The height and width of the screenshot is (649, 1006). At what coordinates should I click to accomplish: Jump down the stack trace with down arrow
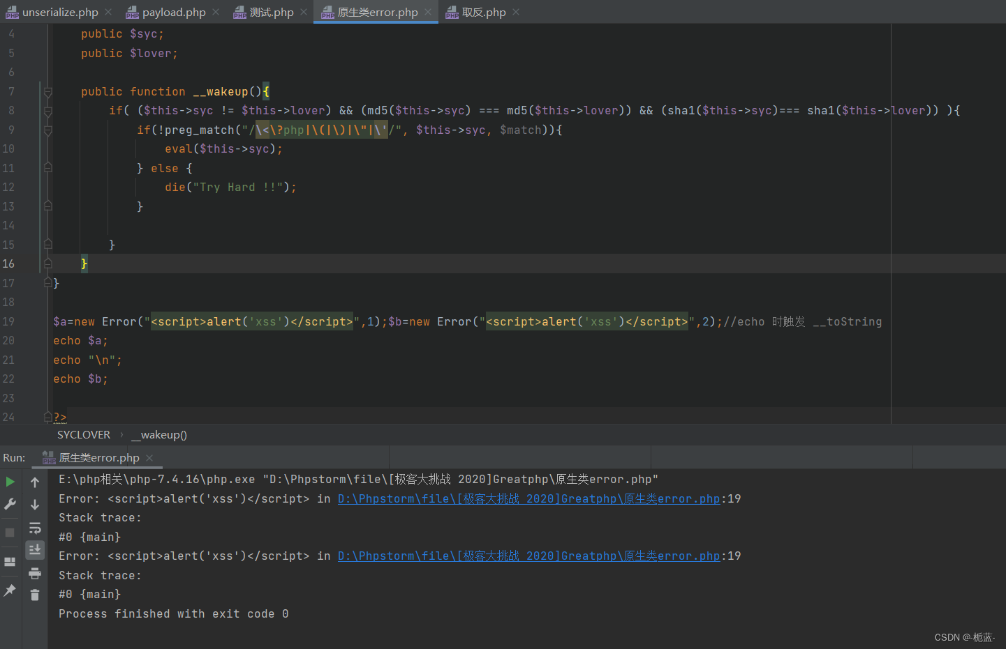click(x=35, y=504)
